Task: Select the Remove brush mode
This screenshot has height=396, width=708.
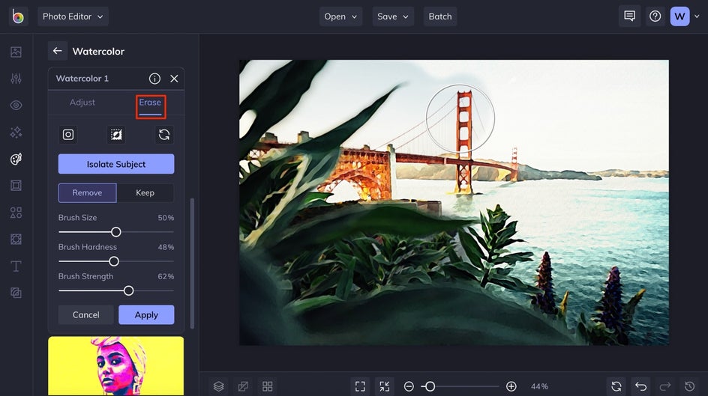Action: [87, 193]
